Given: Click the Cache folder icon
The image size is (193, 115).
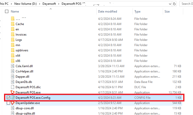Looking at the screenshot, I should click(x=13, y=24).
